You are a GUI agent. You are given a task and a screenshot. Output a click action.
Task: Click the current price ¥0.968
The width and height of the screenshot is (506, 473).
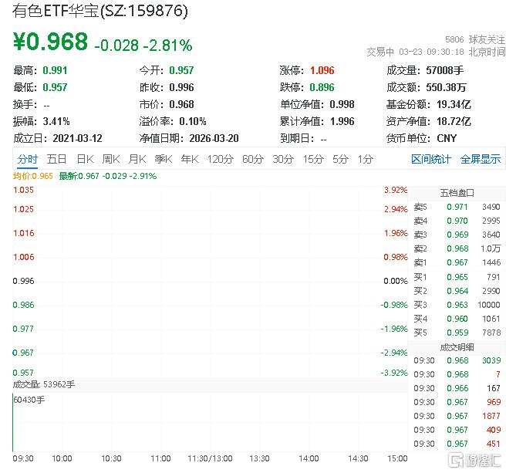[x=50, y=42]
